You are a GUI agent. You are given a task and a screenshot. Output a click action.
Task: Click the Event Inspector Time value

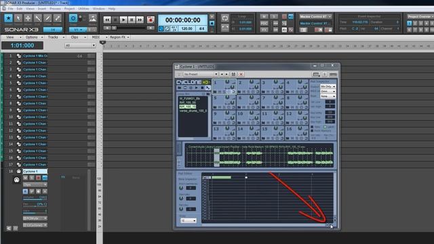click(x=360, y=22)
